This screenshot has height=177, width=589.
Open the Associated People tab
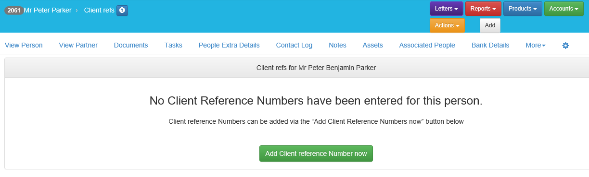click(427, 46)
